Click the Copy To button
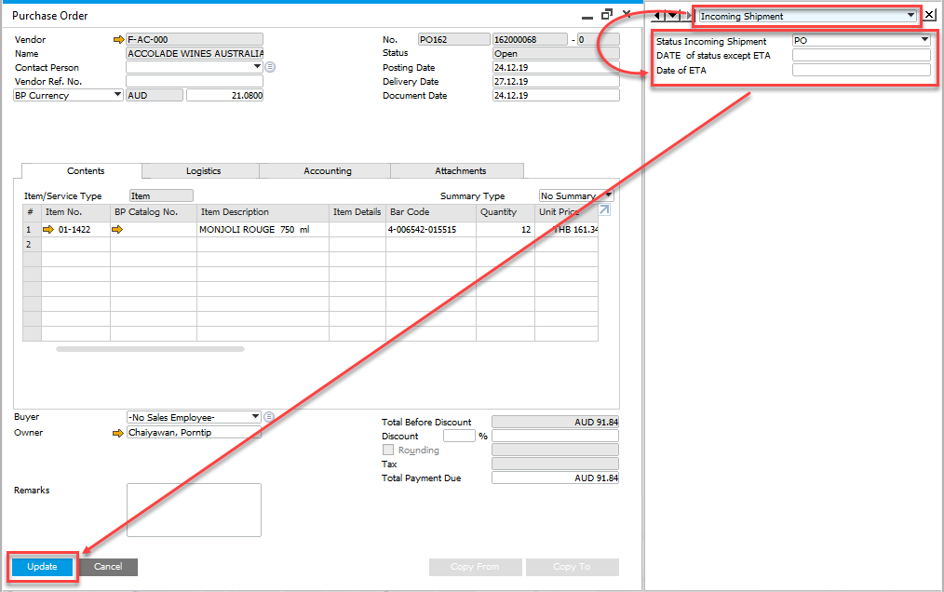 tap(572, 567)
